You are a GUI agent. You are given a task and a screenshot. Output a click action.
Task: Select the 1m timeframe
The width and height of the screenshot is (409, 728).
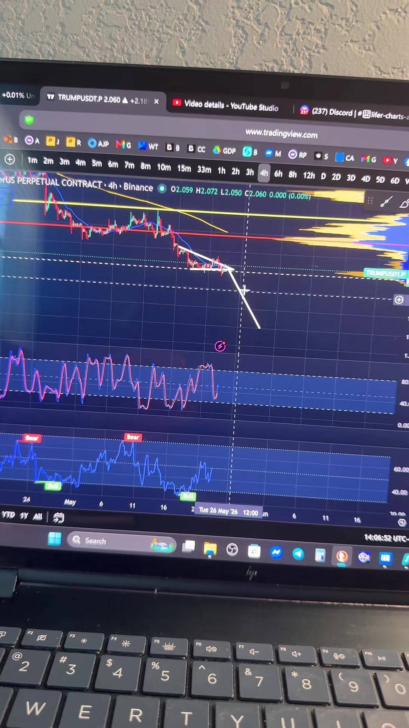coord(33,160)
